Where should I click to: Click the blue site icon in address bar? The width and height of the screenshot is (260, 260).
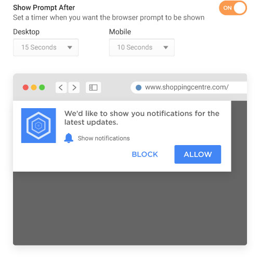click(x=138, y=87)
